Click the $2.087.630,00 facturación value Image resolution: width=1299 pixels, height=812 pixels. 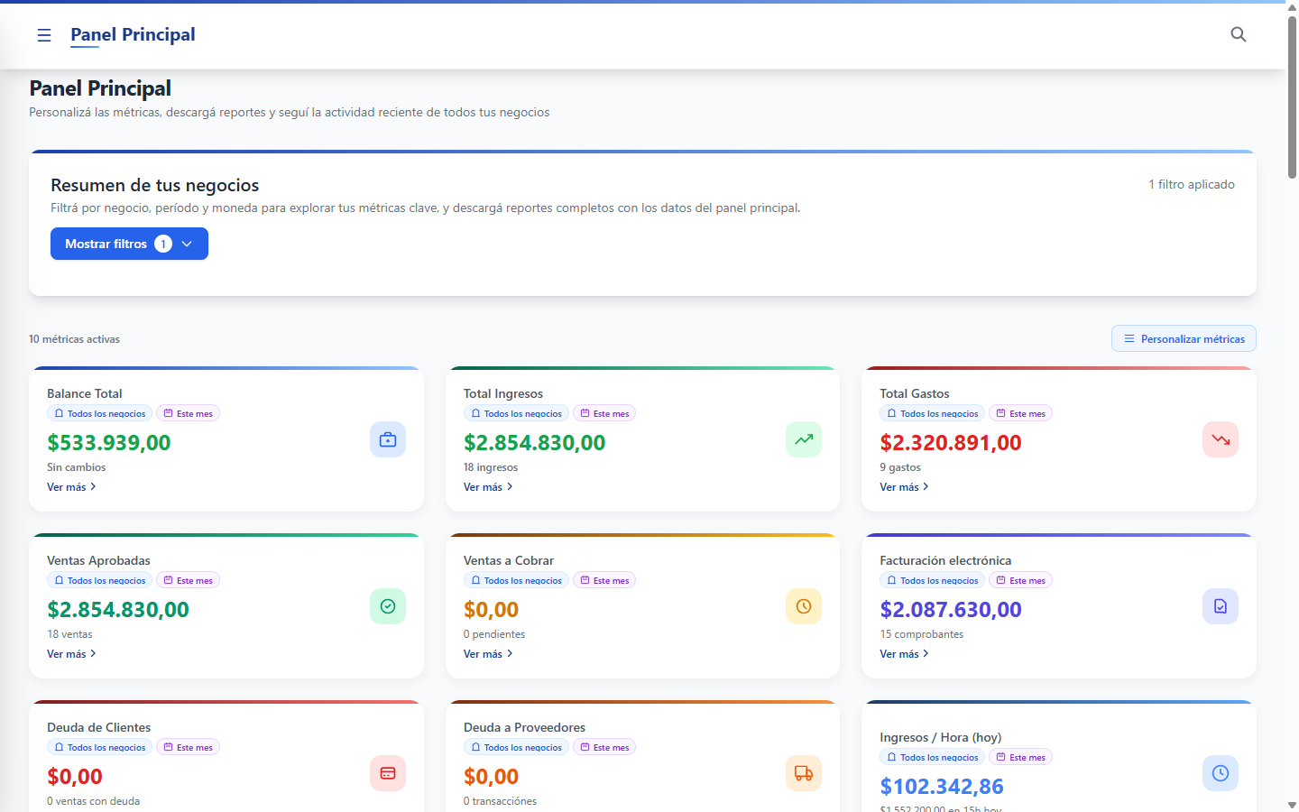pos(951,609)
